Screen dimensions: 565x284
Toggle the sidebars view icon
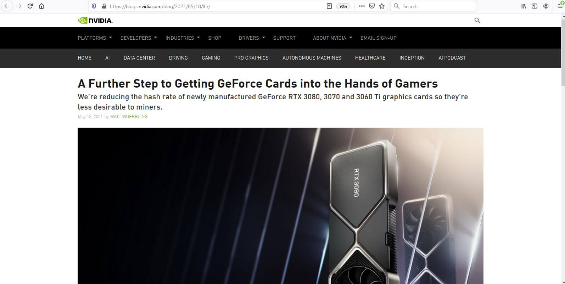535,6
